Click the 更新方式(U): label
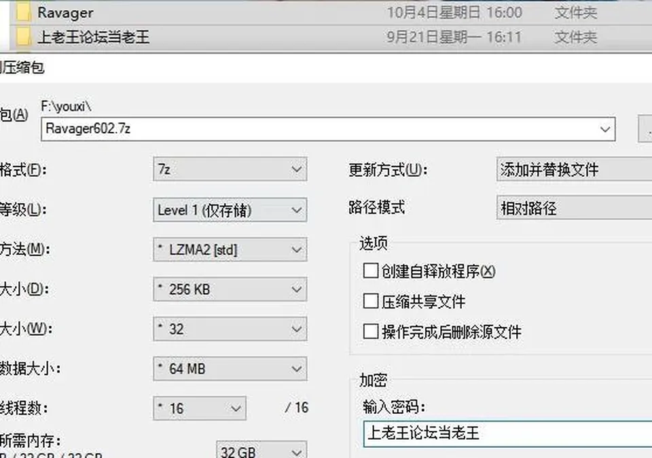 point(388,170)
